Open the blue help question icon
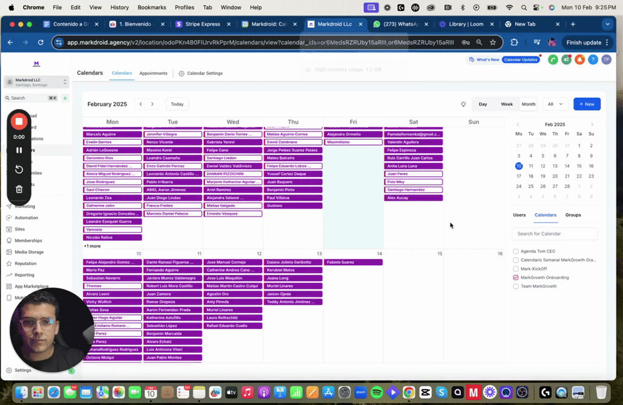Viewport: 623px width, 405px height. [593, 60]
